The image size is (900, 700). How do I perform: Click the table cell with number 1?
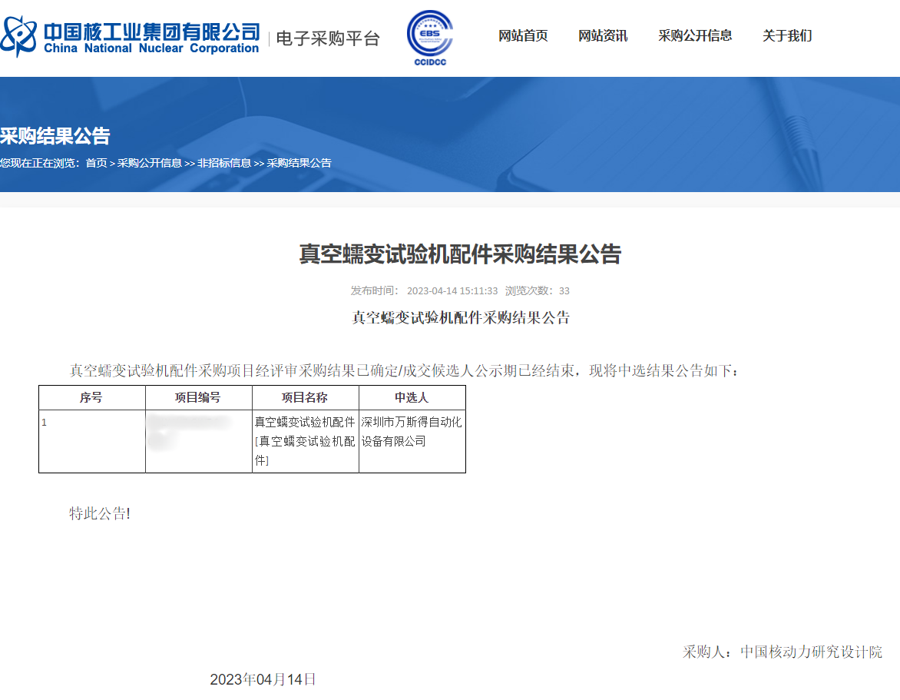[x=92, y=441]
